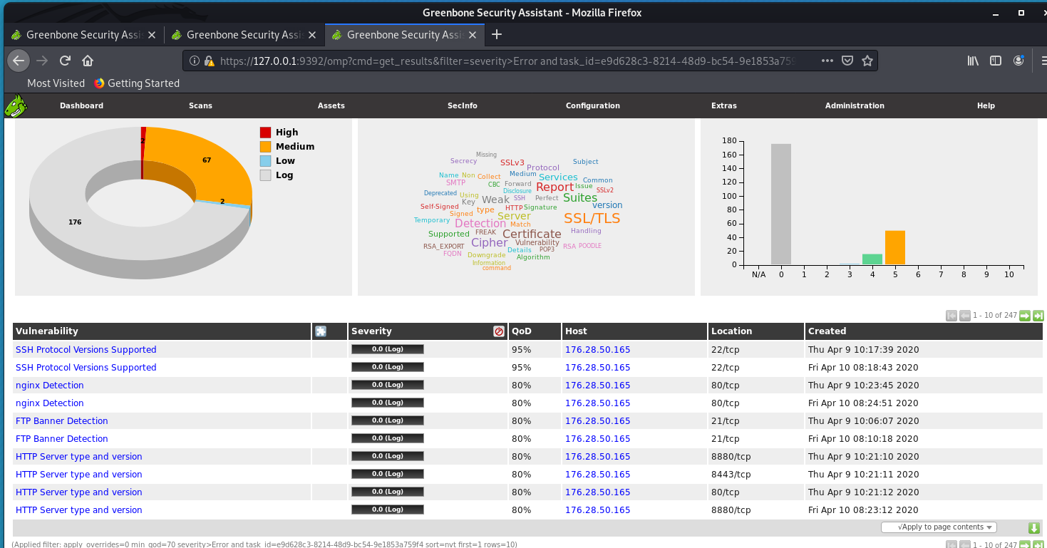Open nginx Detection result from Apr 10
This screenshot has width=1047, height=548.
(50, 403)
